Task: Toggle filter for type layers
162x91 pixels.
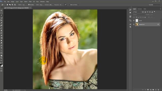Action: tap(148, 12)
